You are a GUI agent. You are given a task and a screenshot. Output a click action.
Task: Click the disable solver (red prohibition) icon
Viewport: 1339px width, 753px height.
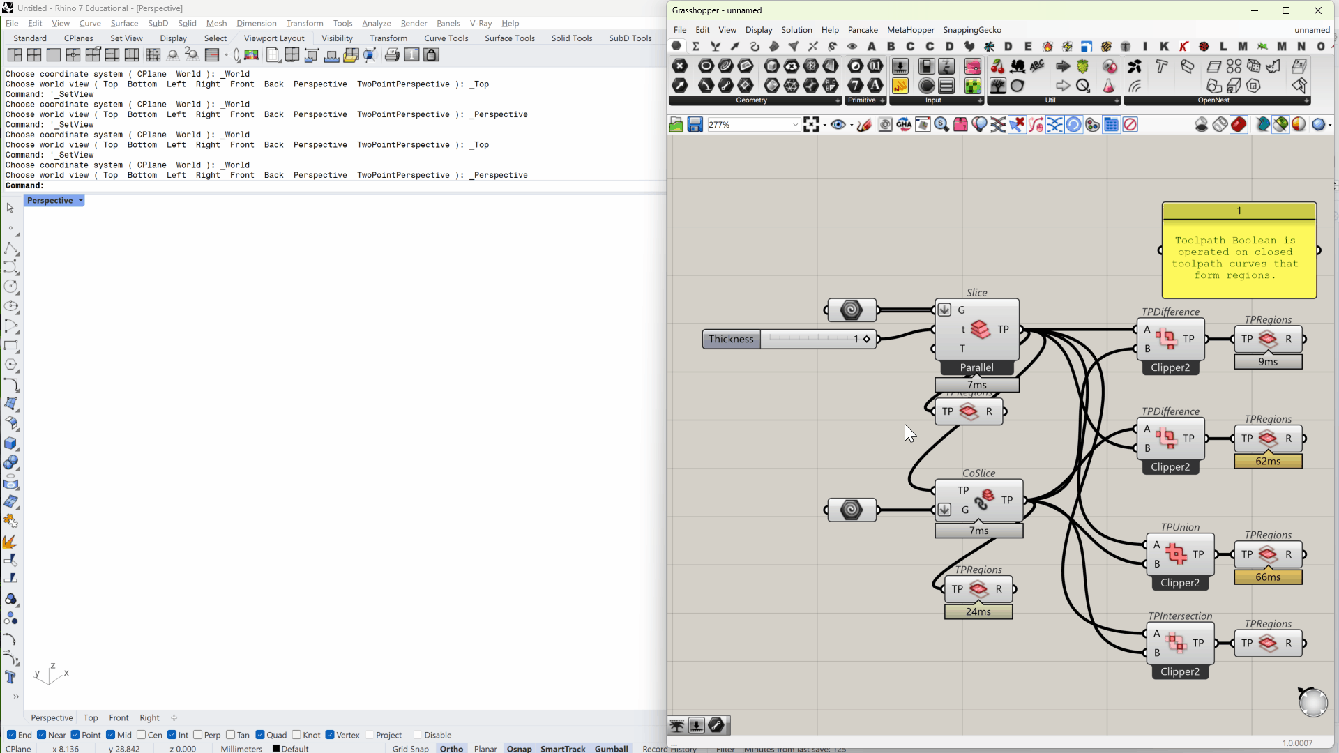pyautogui.click(x=1130, y=124)
